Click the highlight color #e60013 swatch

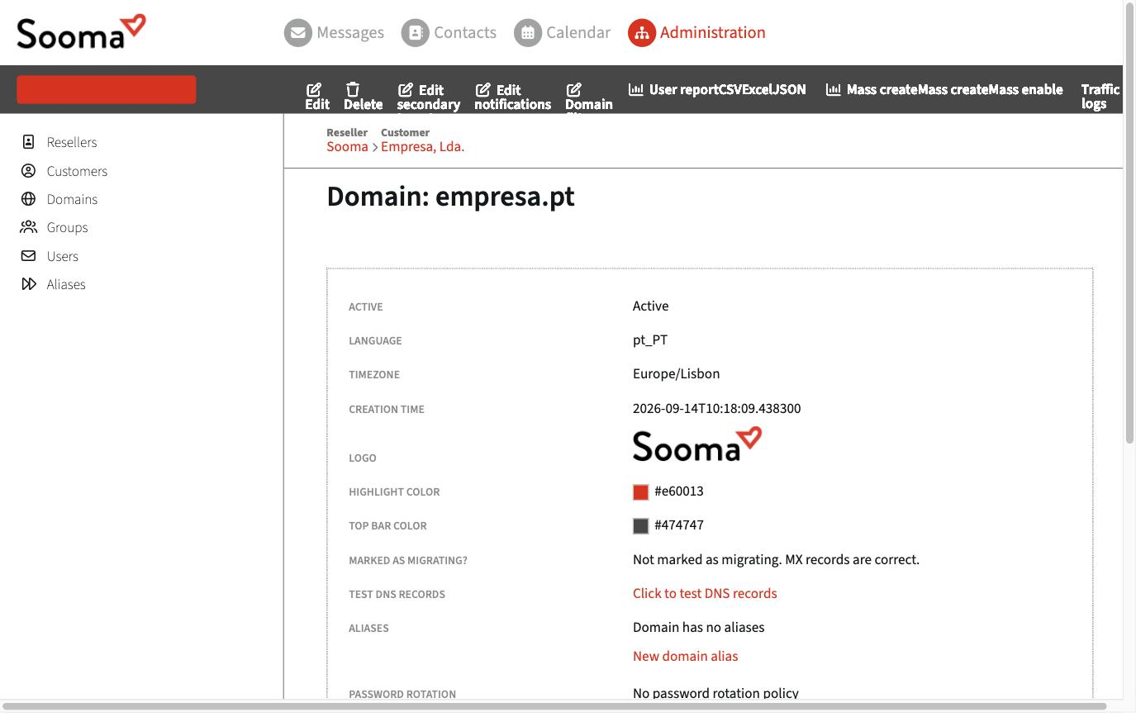coord(640,492)
